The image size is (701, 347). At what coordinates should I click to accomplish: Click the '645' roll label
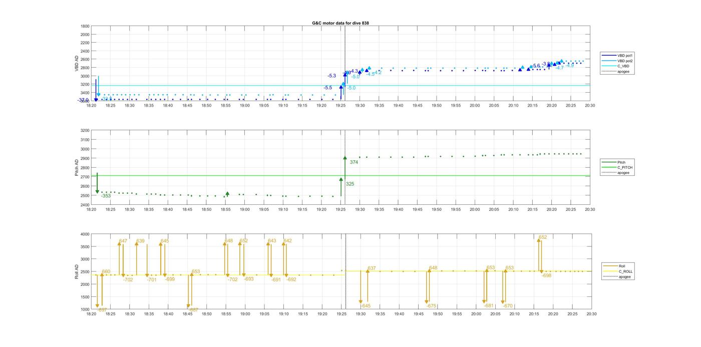[165, 241]
